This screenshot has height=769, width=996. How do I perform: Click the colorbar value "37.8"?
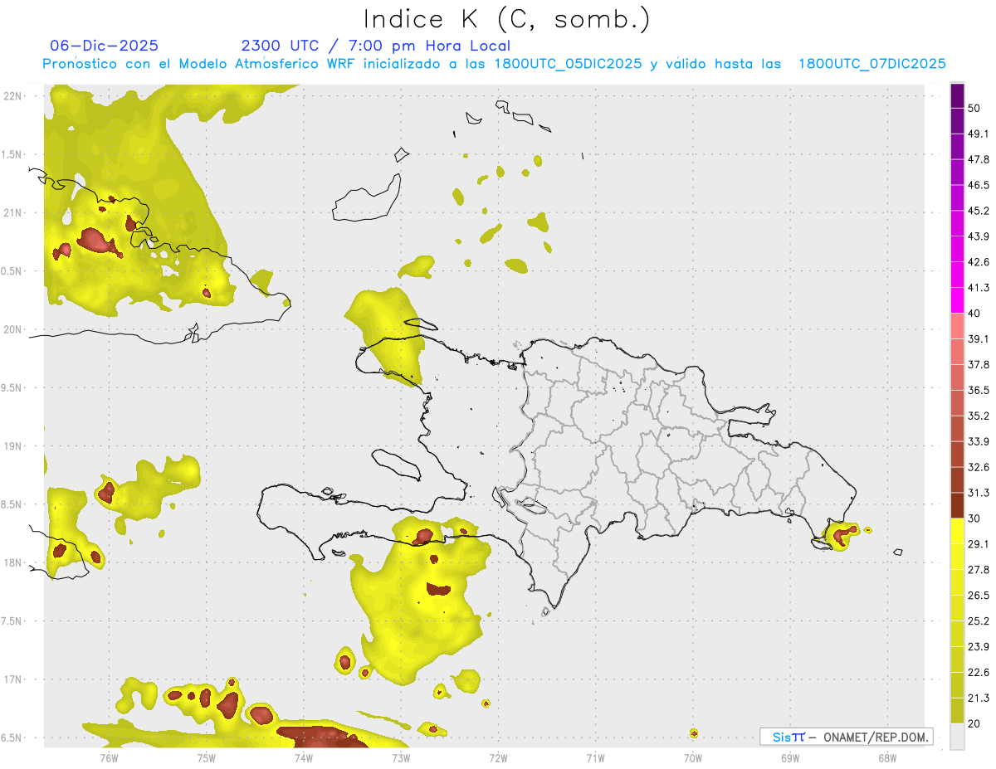[979, 365]
